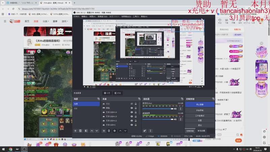
Task: Switch to the 控制按钮 dock tab
Action: pos(190,131)
